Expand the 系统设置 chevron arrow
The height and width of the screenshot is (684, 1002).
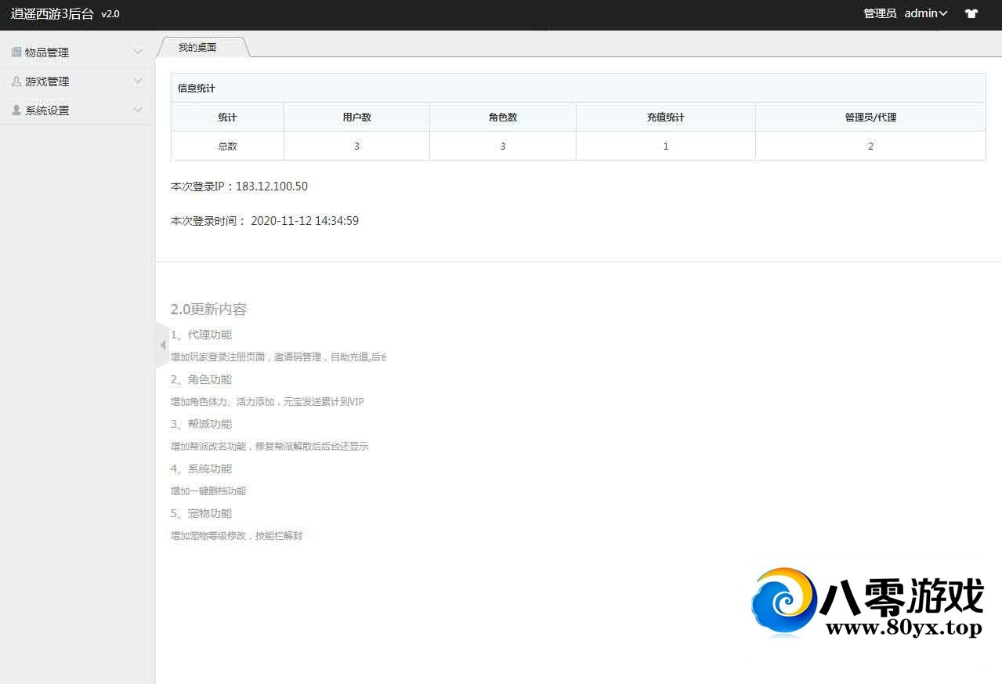(x=138, y=110)
